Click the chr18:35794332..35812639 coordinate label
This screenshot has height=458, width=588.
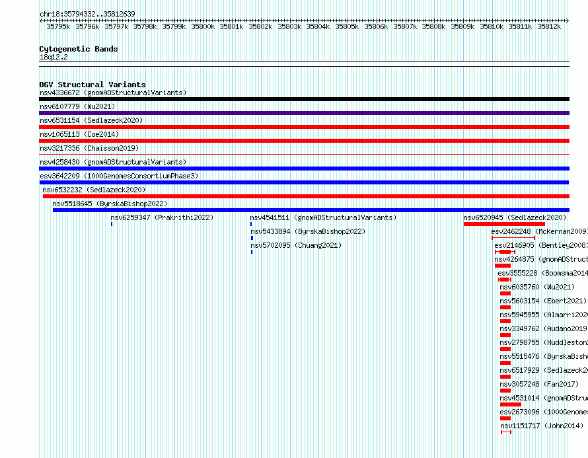[87, 14]
